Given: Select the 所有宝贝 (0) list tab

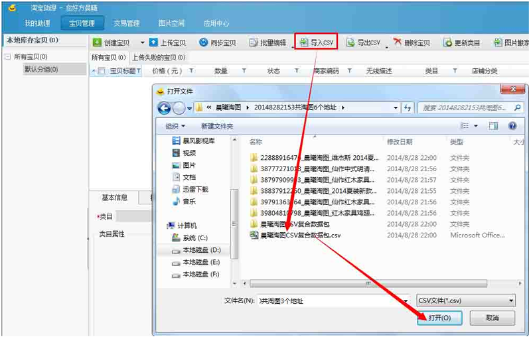Looking at the screenshot, I should click(109, 58).
